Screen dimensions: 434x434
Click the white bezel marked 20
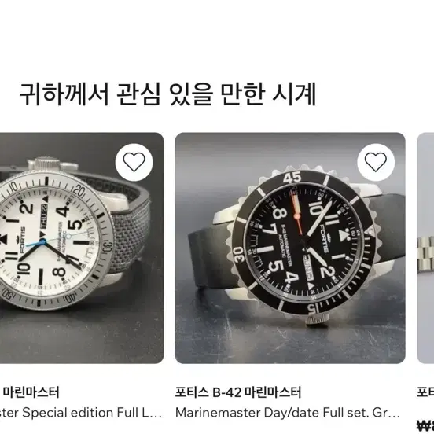79,191
